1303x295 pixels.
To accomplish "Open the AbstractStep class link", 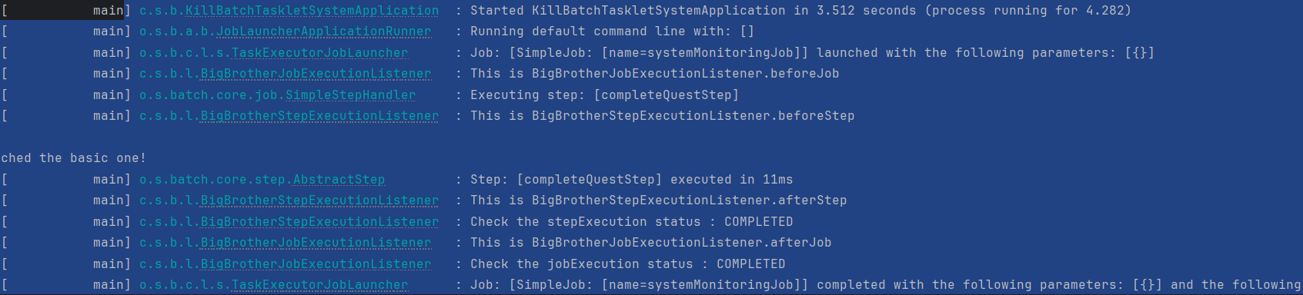I will click(x=339, y=180).
